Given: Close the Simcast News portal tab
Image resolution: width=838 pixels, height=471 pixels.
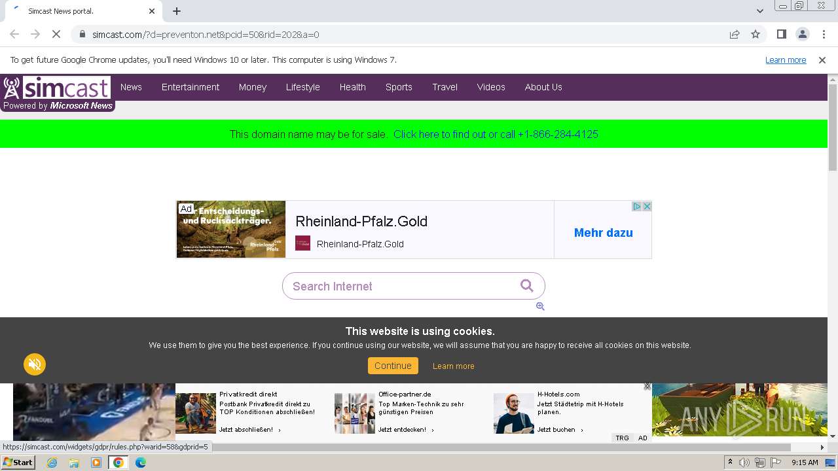Looking at the screenshot, I should coord(152,11).
